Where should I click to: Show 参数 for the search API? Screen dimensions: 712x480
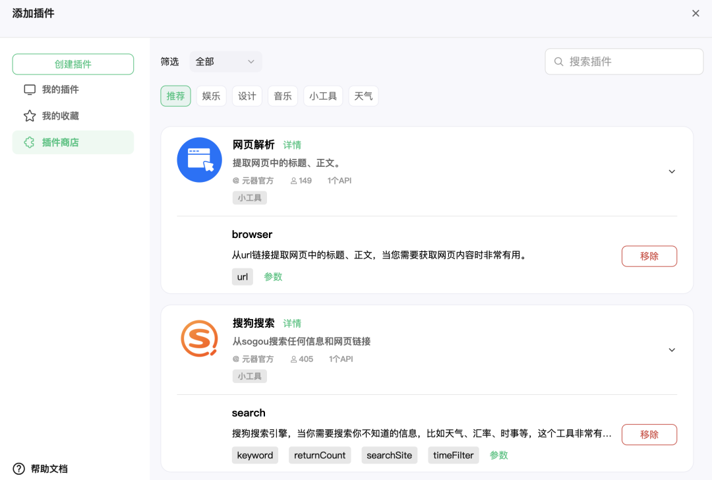point(498,456)
